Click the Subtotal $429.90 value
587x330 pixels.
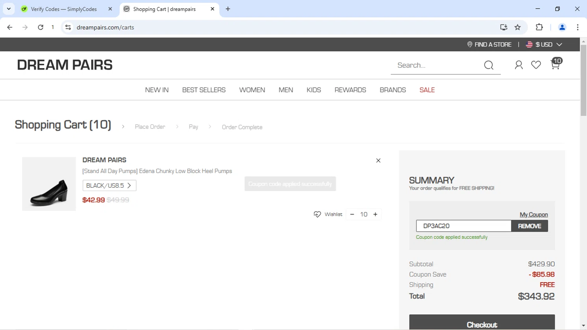click(x=542, y=264)
